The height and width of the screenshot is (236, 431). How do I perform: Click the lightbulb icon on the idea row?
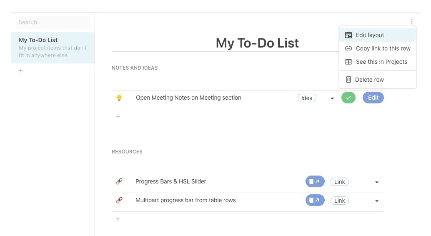(119, 98)
